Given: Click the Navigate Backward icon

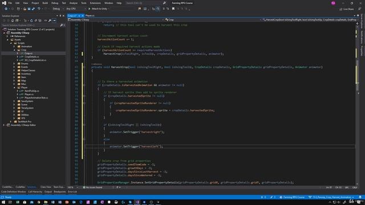Looking at the screenshot, I should click(x=6, y=9).
